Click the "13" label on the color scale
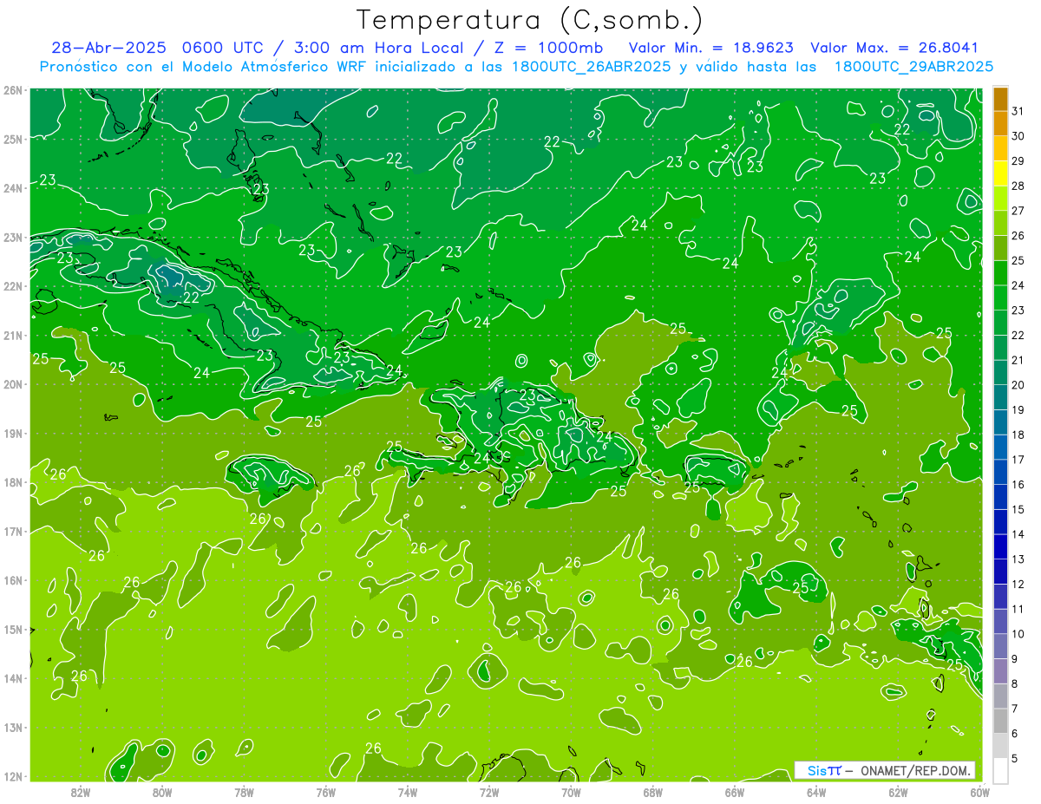Image resolution: width=1041 pixels, height=804 pixels. 1018,559
